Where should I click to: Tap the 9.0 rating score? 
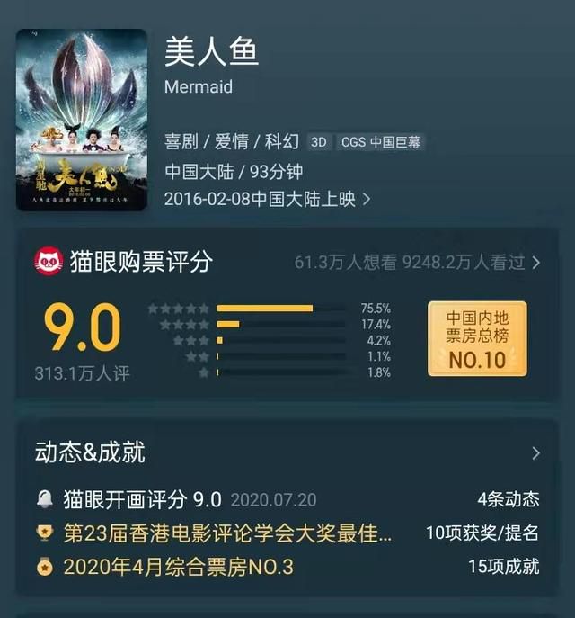click(82, 327)
